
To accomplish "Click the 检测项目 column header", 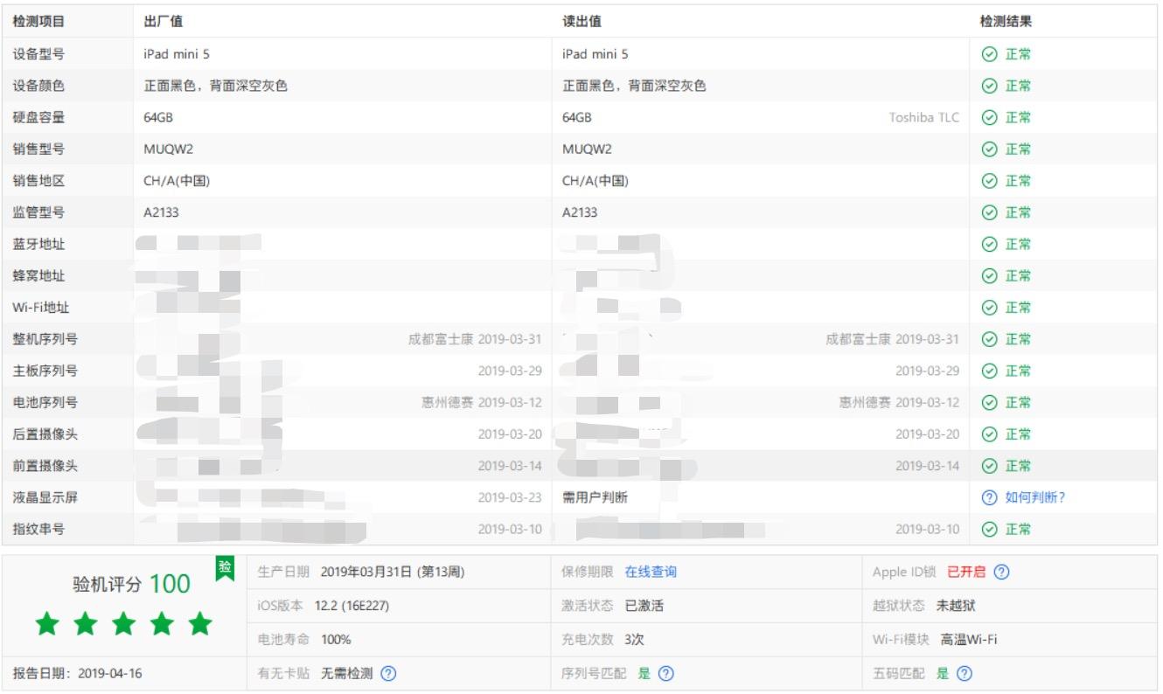I will (38, 21).
